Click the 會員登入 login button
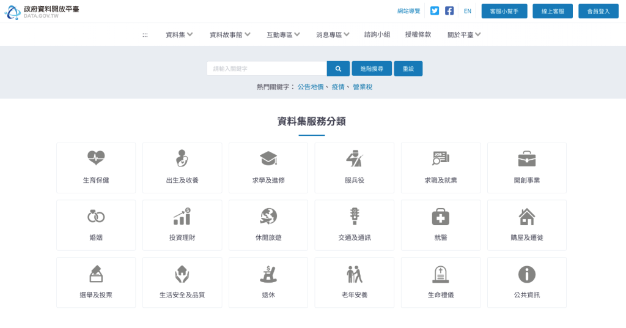This screenshot has height=328, width=626. click(598, 11)
